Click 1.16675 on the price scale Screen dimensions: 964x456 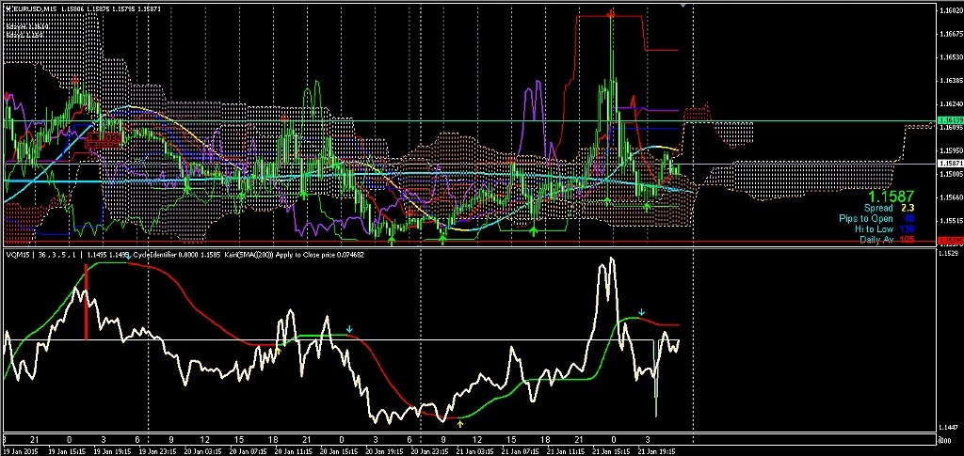(x=951, y=33)
